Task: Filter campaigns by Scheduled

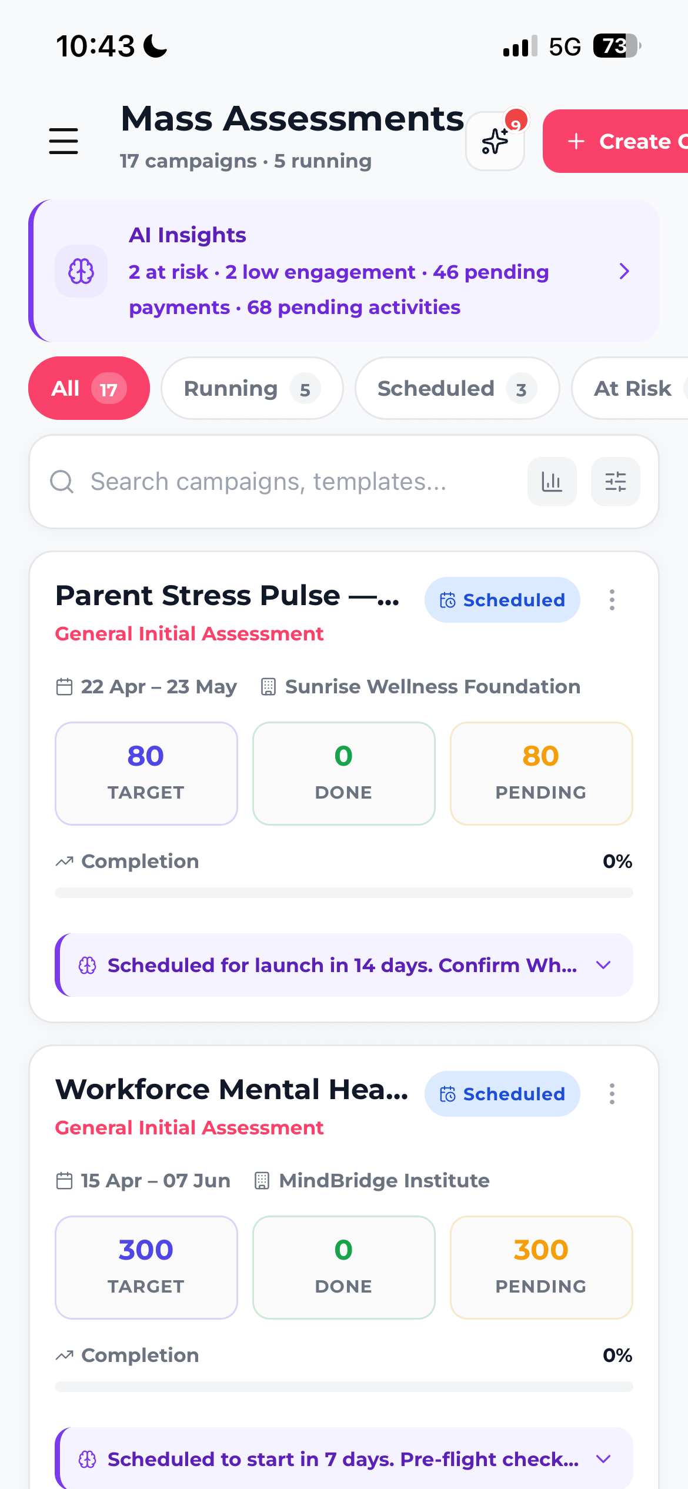Action: [x=457, y=388]
